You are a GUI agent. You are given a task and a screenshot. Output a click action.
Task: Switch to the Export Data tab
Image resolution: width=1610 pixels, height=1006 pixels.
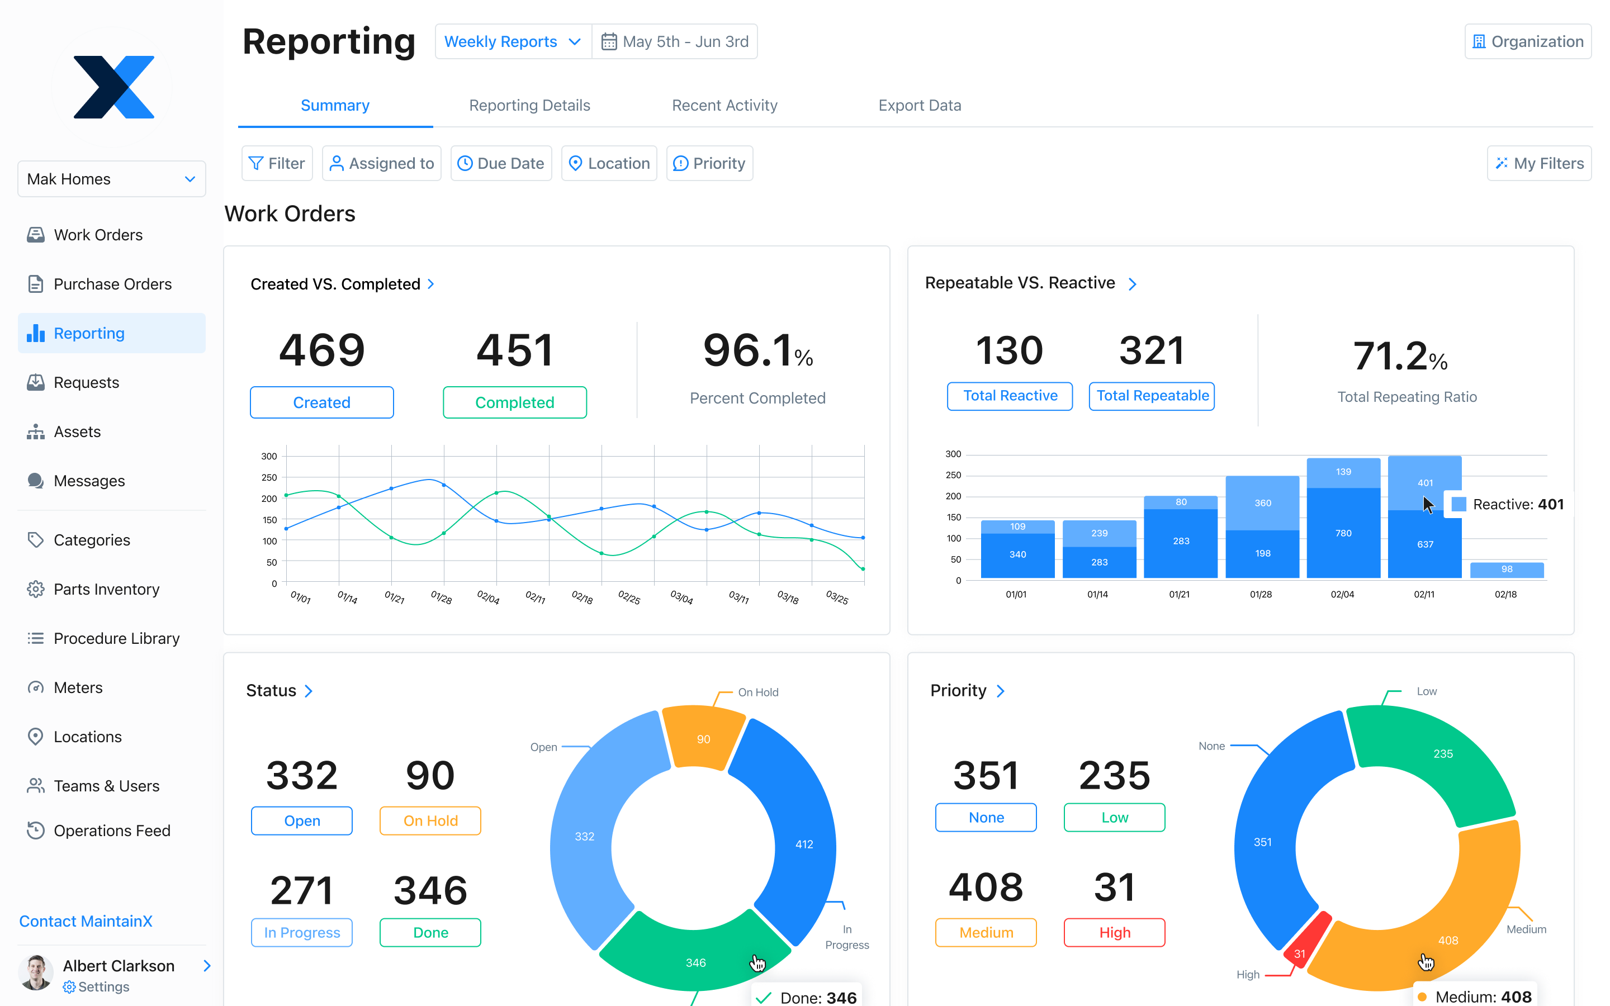(x=920, y=105)
